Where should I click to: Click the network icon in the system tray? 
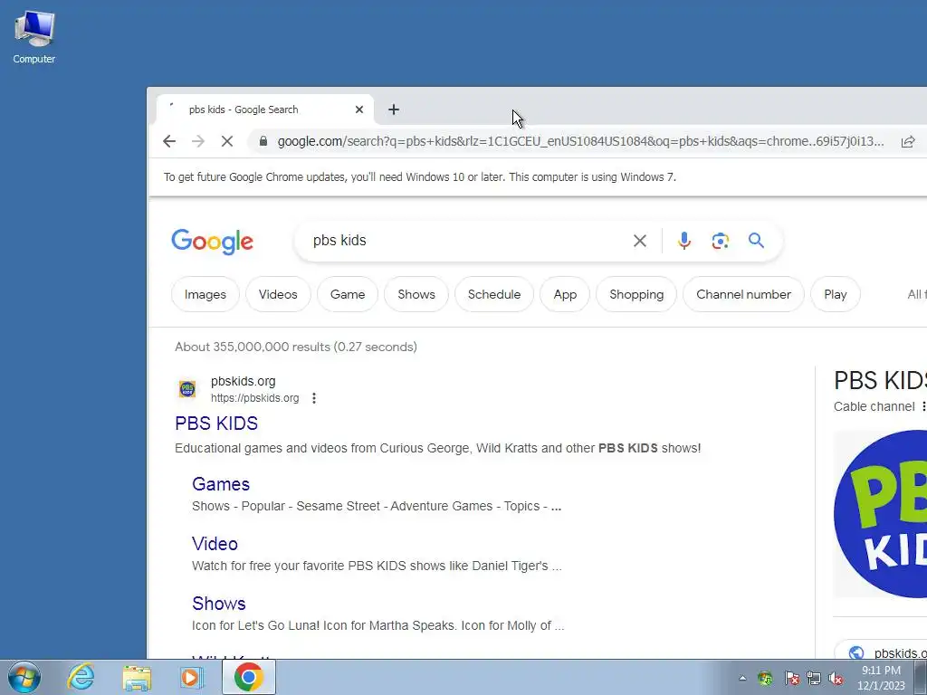(814, 678)
